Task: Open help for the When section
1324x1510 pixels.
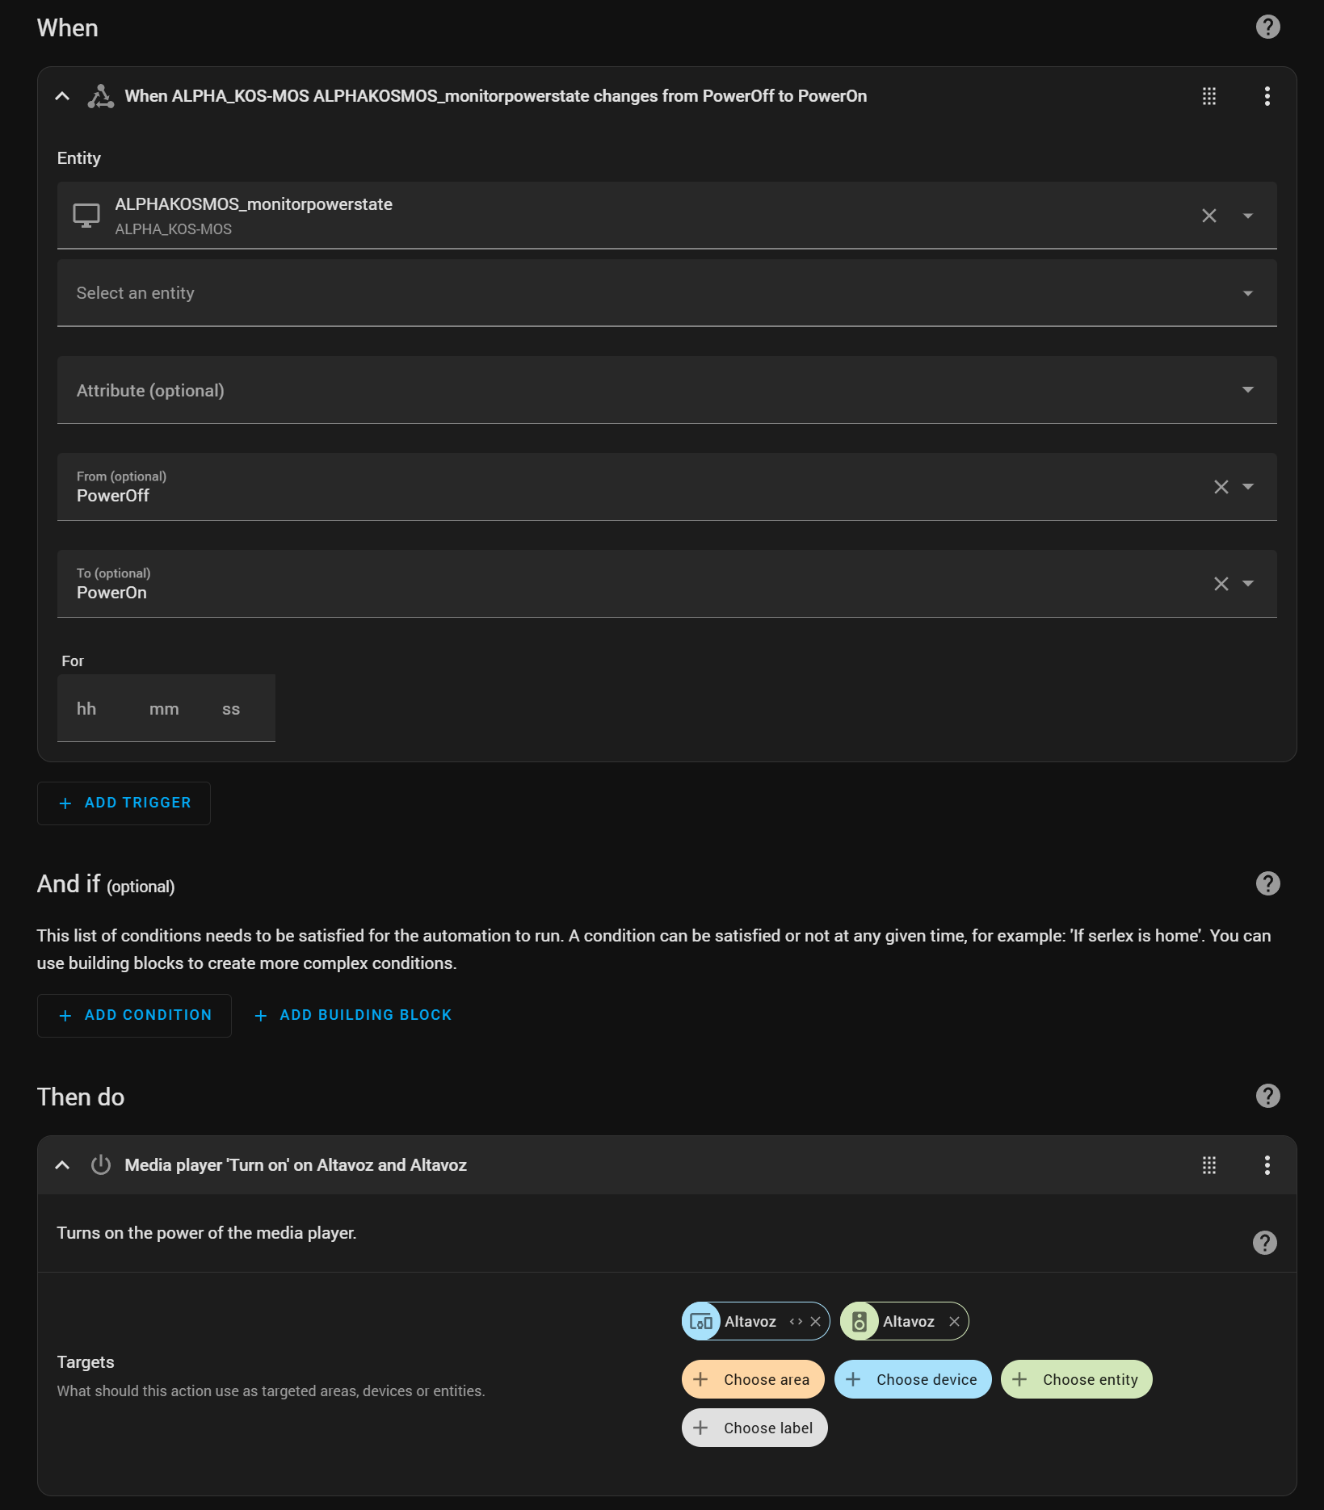Action: pyautogui.click(x=1267, y=27)
